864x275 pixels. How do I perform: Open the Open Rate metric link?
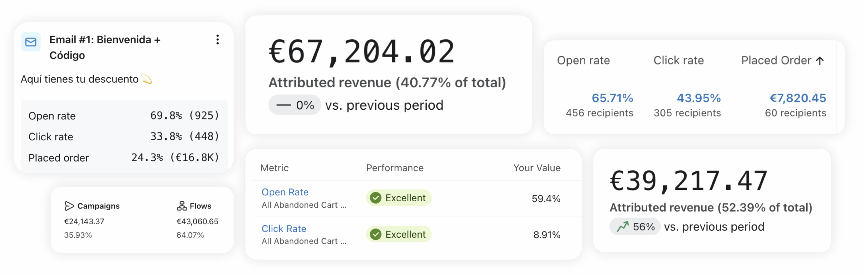pyautogui.click(x=285, y=192)
